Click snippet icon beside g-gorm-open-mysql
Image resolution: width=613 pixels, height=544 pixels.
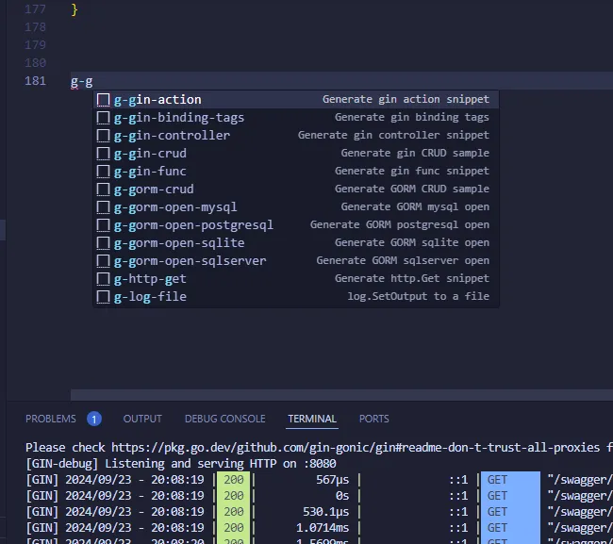[104, 207]
